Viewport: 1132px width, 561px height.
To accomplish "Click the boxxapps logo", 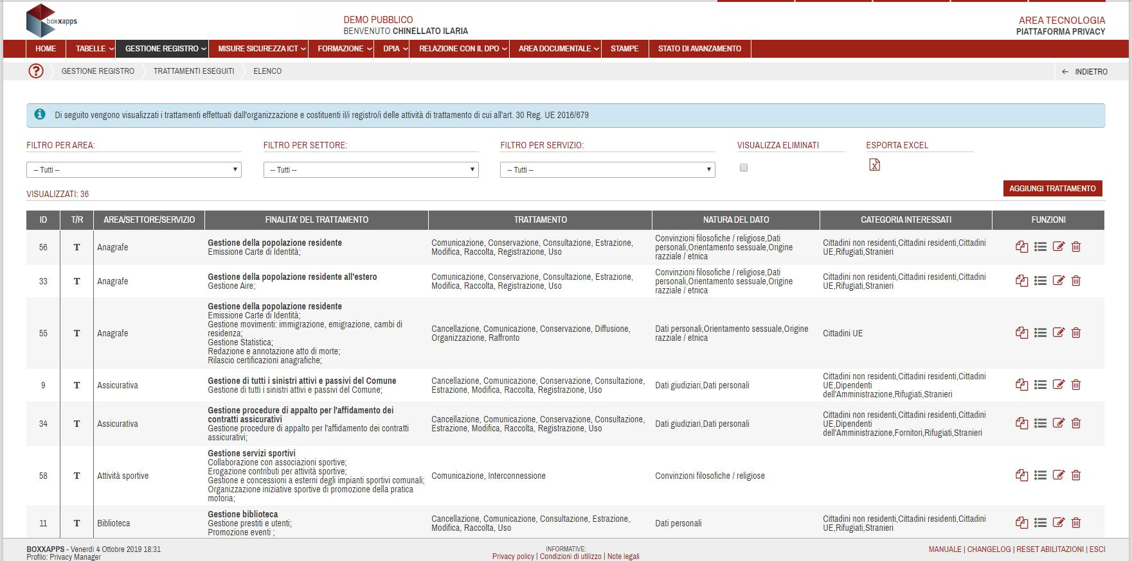I will 51,21.
